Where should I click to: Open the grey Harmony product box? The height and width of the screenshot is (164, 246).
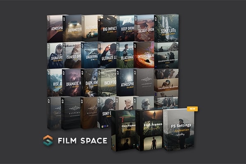144,82
